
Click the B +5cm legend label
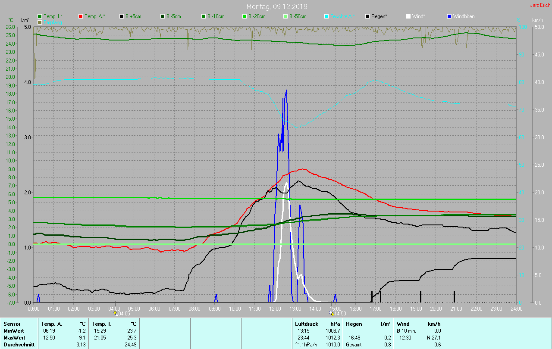133,16
